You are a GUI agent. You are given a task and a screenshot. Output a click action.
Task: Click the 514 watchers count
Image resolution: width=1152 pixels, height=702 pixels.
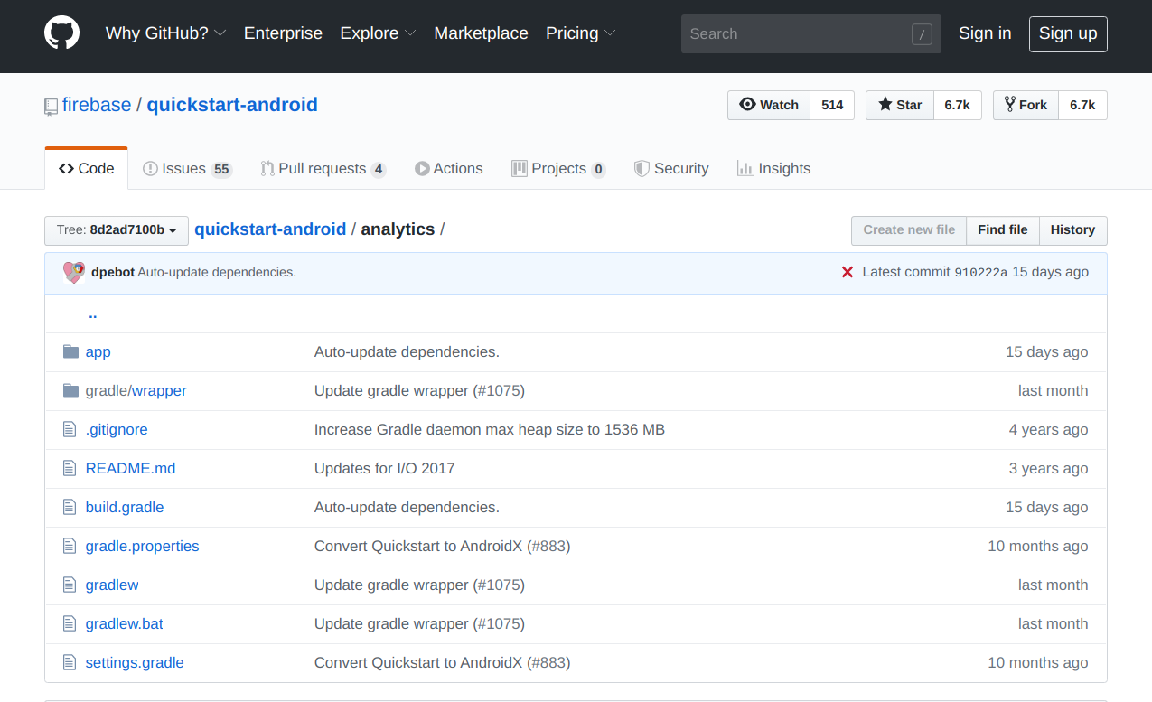pos(832,105)
